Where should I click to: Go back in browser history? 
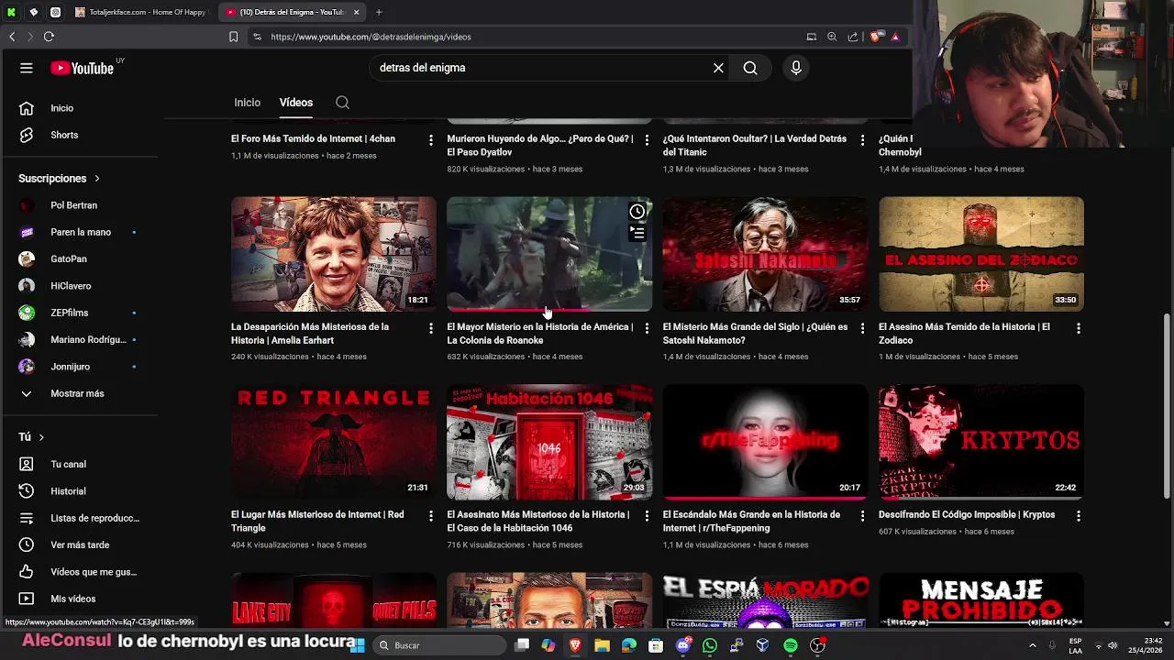point(12,37)
